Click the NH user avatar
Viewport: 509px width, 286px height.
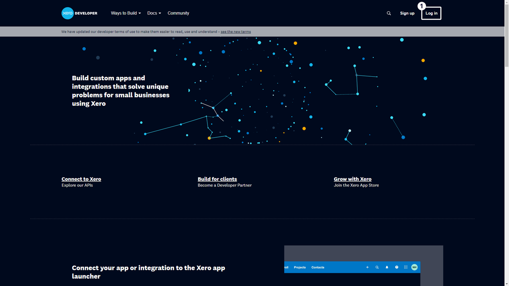[414, 267]
